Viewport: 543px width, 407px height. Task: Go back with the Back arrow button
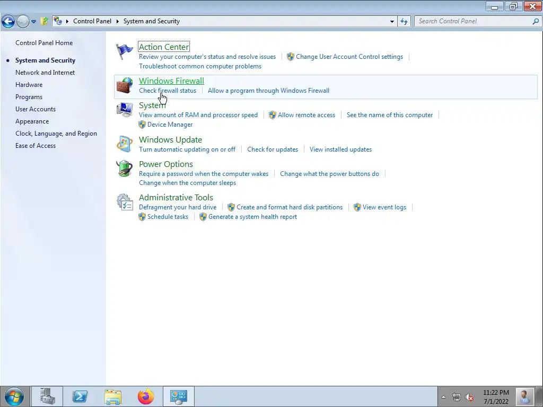point(8,21)
